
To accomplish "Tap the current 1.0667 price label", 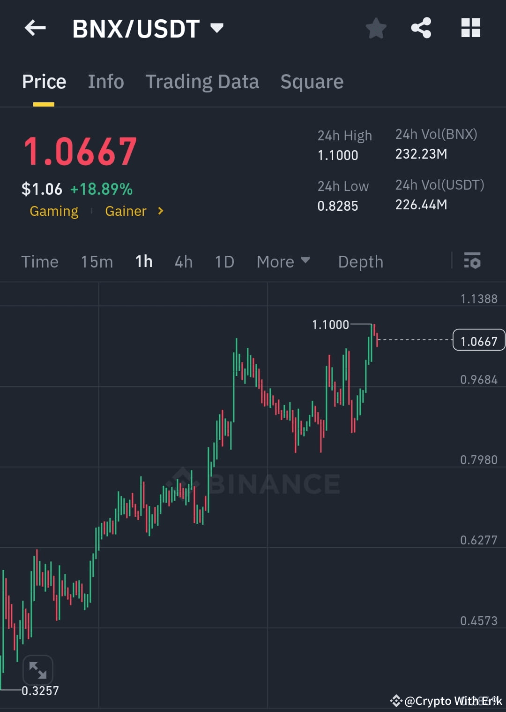I will pos(478,340).
